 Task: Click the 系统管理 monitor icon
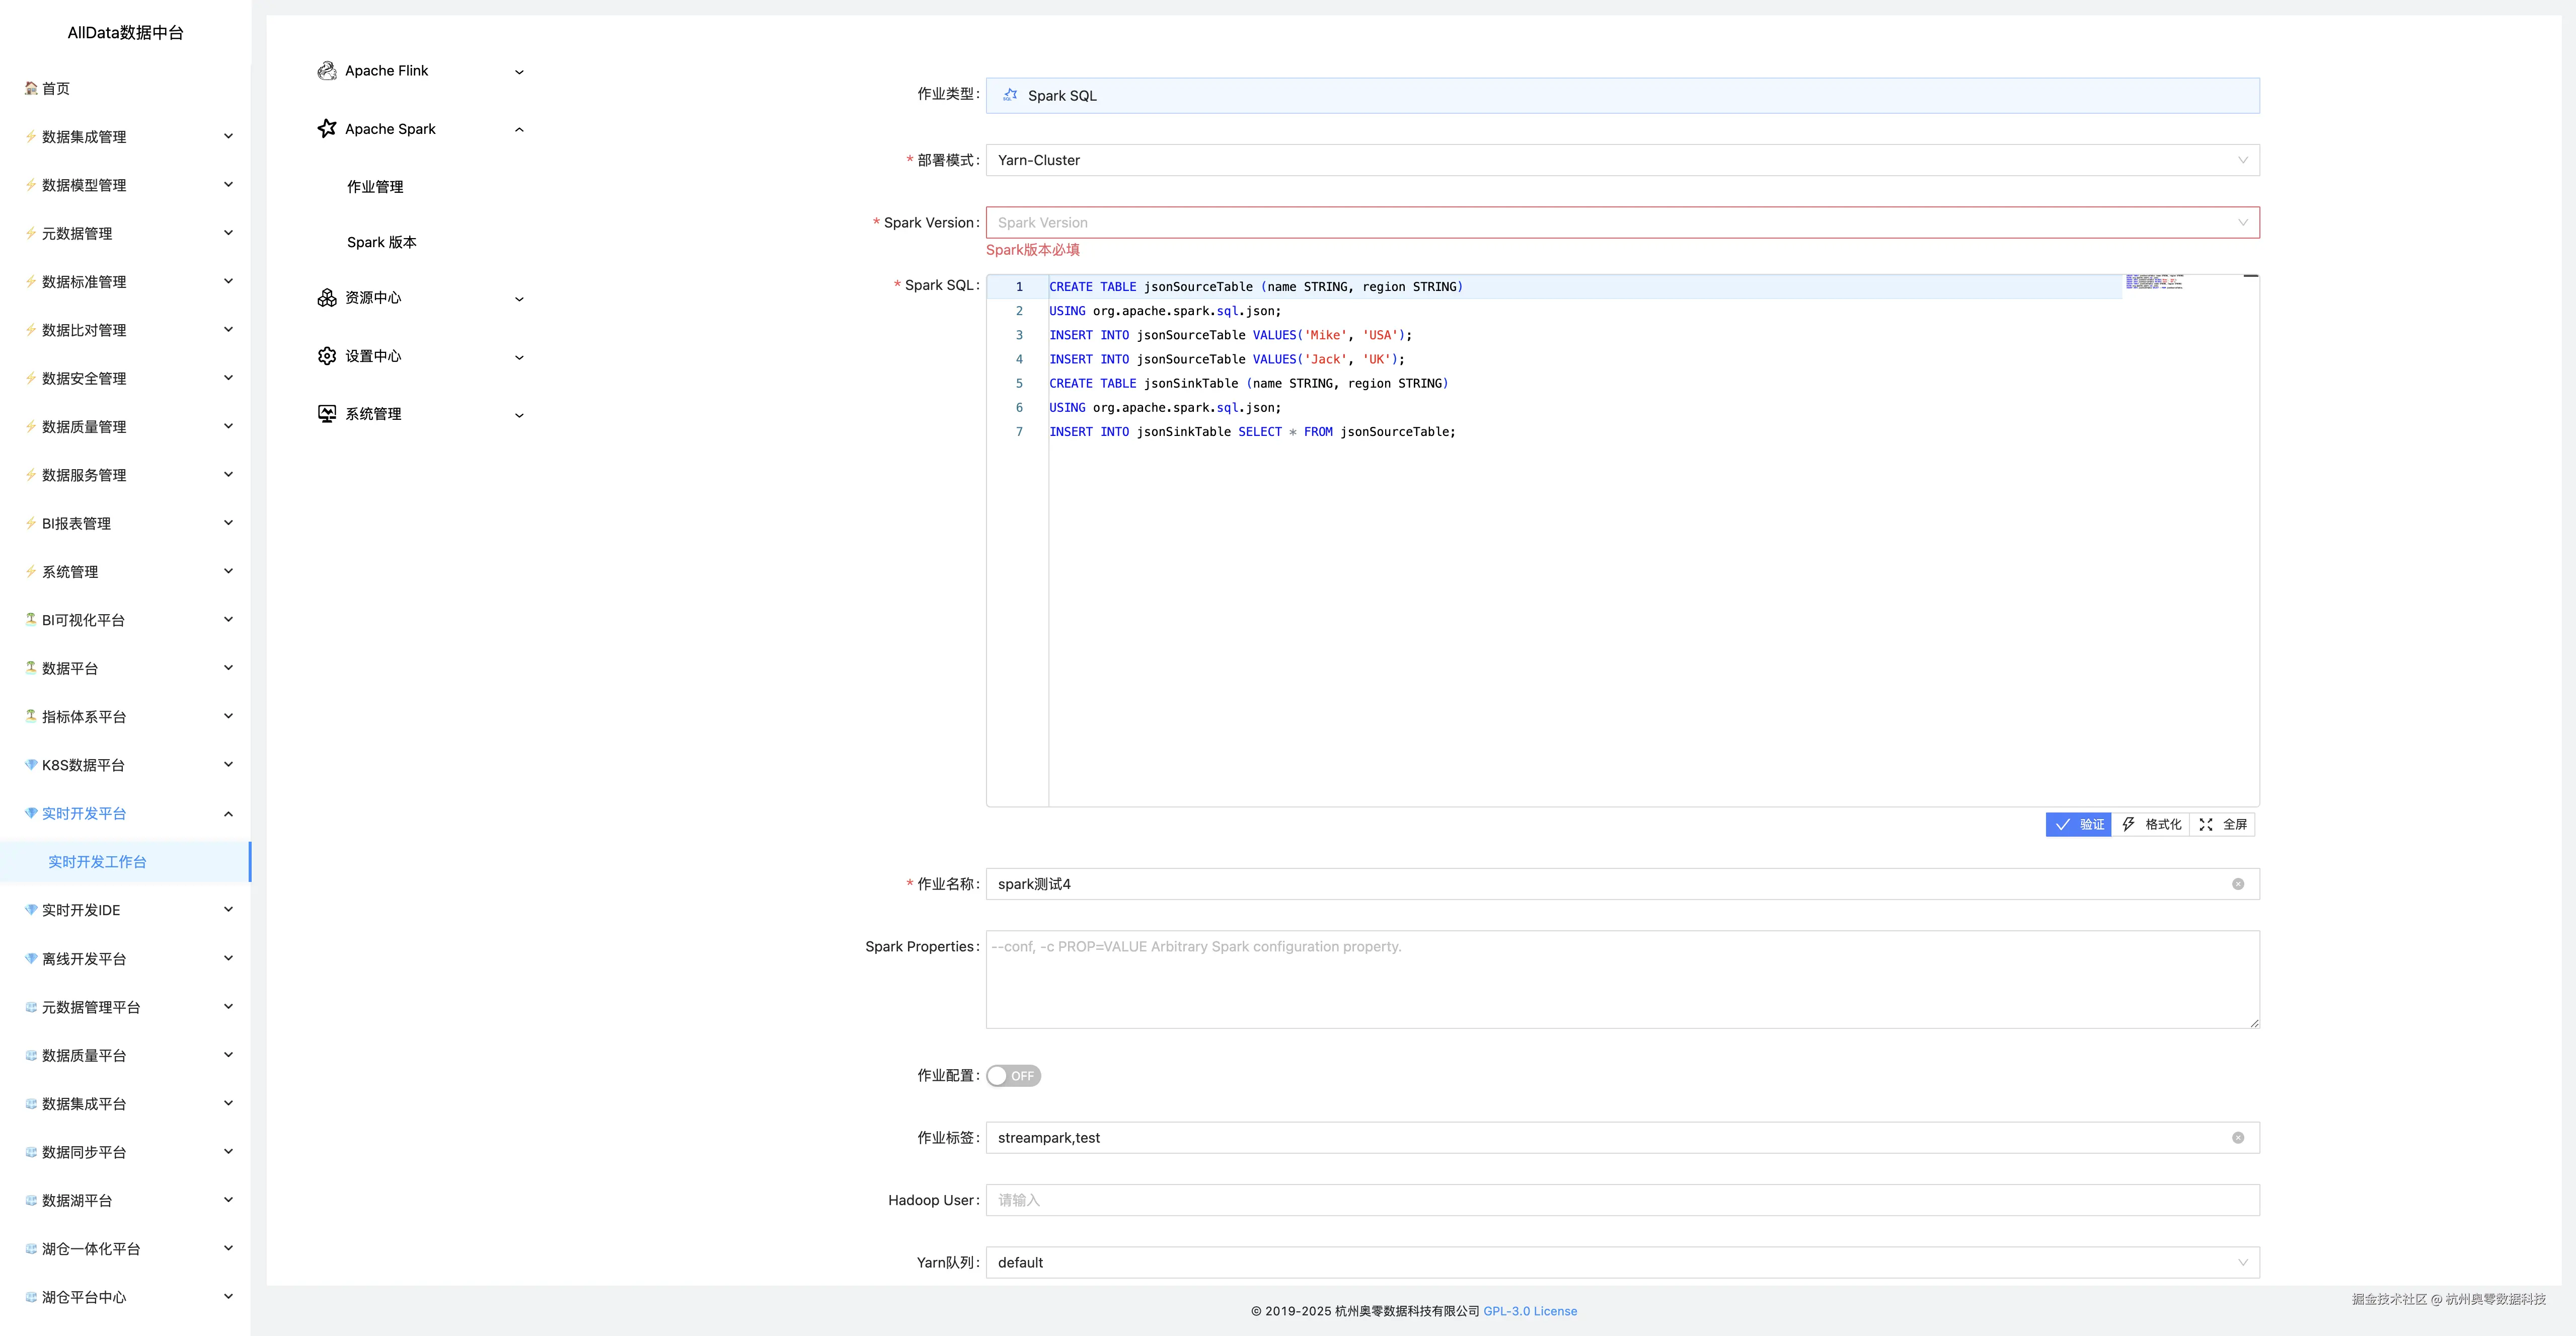(x=326, y=414)
